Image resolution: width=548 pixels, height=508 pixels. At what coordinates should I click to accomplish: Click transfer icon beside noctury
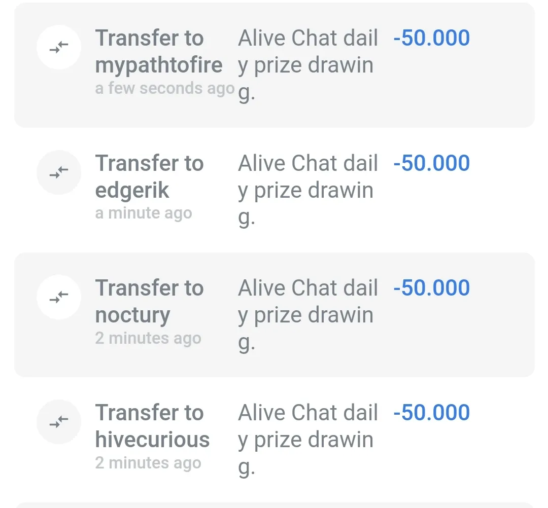click(59, 297)
